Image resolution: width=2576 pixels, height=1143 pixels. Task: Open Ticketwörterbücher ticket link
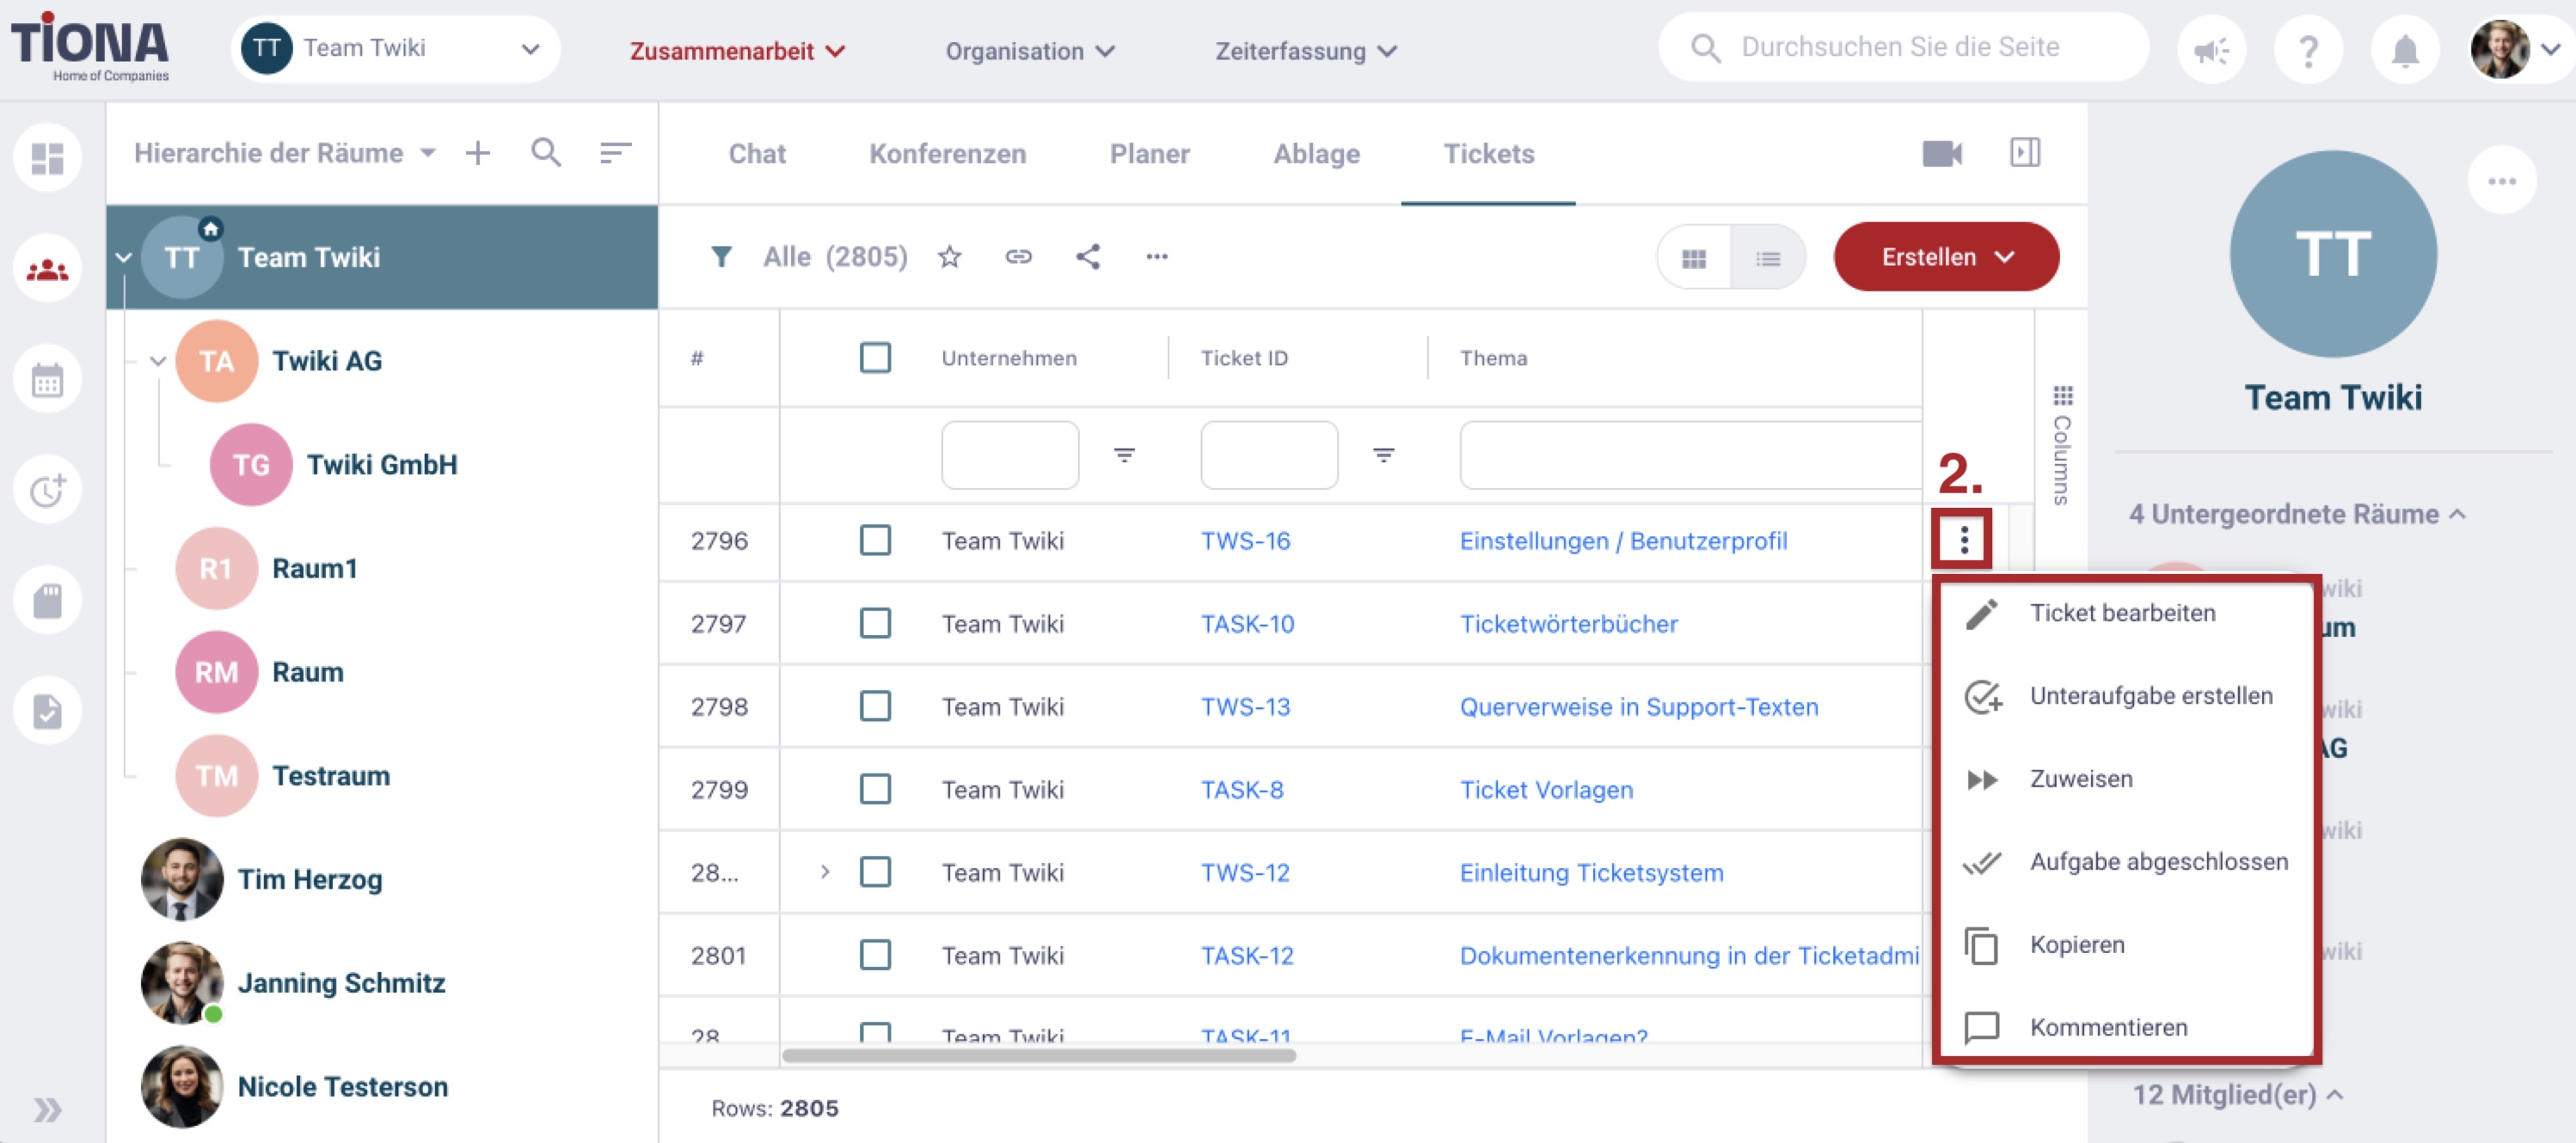click(1568, 623)
